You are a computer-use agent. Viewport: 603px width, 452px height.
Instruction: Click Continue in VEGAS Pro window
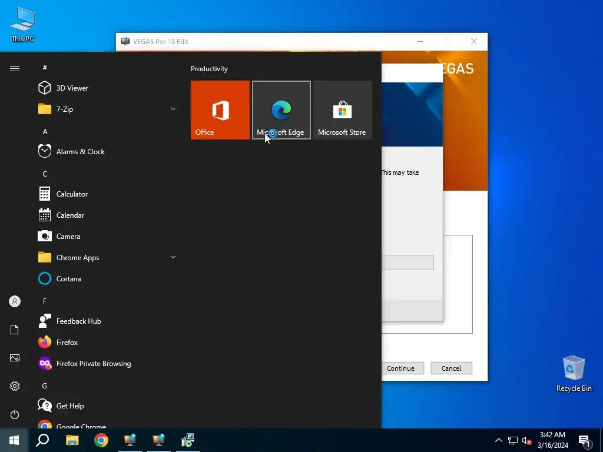click(x=402, y=368)
